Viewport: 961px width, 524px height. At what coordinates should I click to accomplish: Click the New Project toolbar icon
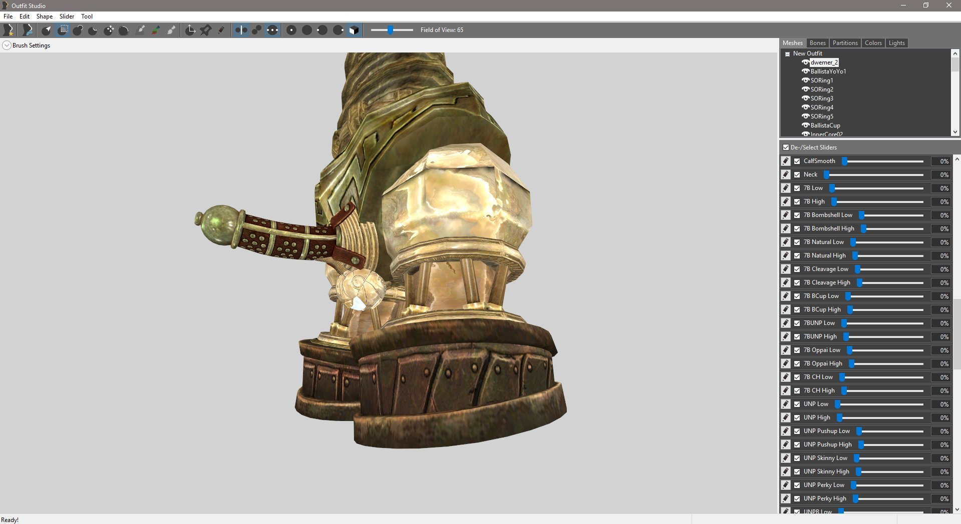[x=9, y=30]
